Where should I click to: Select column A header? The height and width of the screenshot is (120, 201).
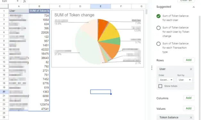coord(19,6)
